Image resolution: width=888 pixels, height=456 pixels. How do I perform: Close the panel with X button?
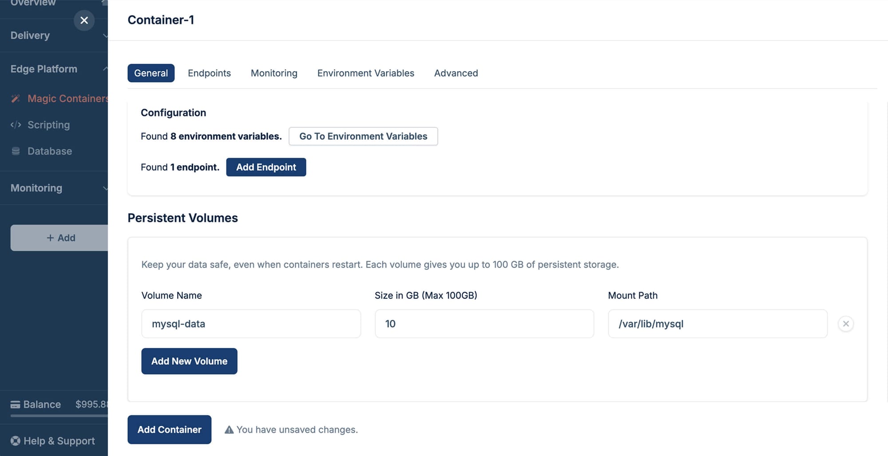click(x=84, y=20)
